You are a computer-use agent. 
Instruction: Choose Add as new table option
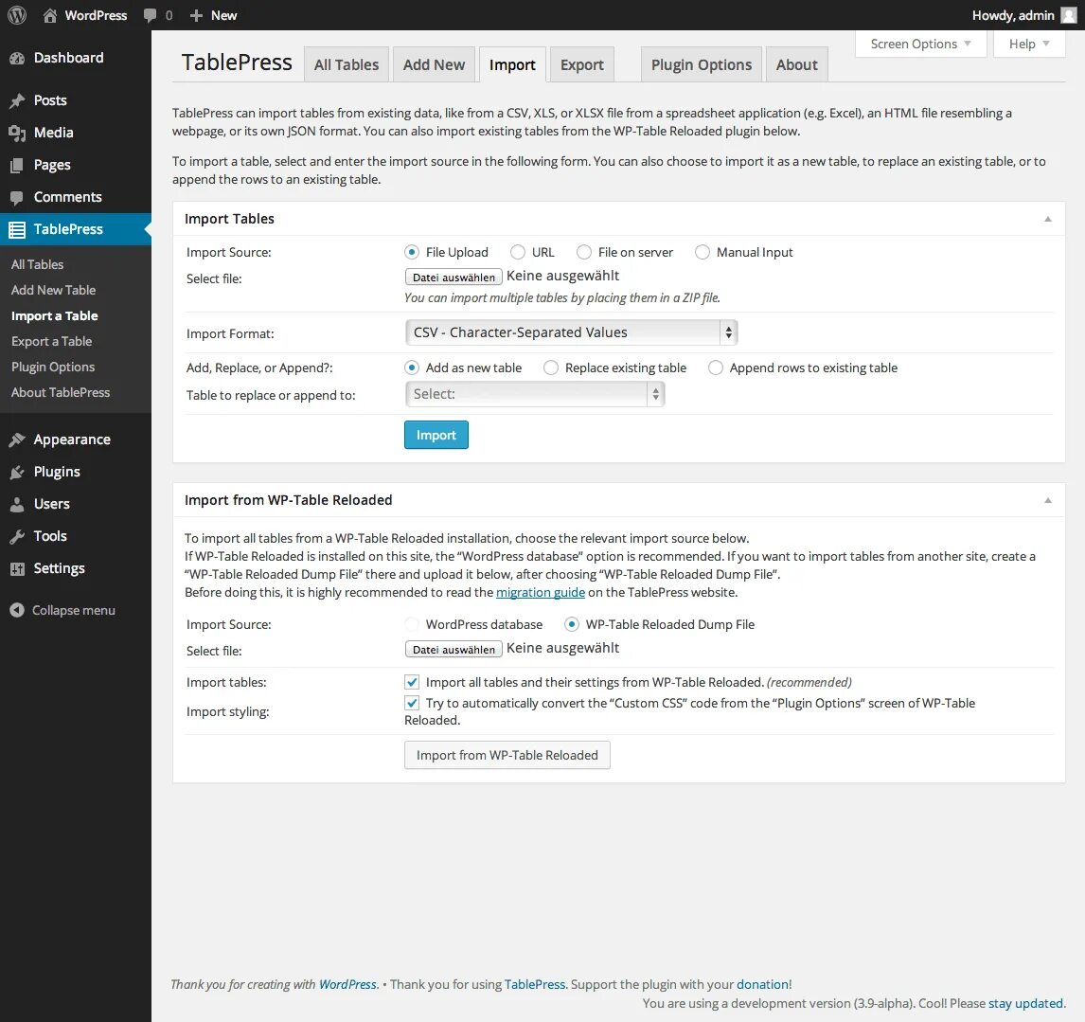[x=412, y=368]
